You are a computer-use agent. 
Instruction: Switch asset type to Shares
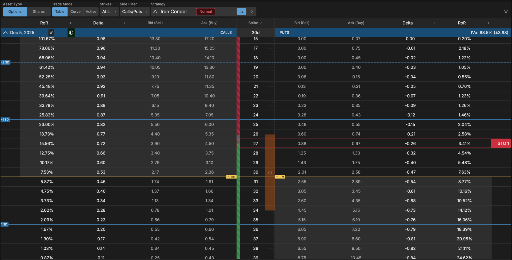coord(39,12)
